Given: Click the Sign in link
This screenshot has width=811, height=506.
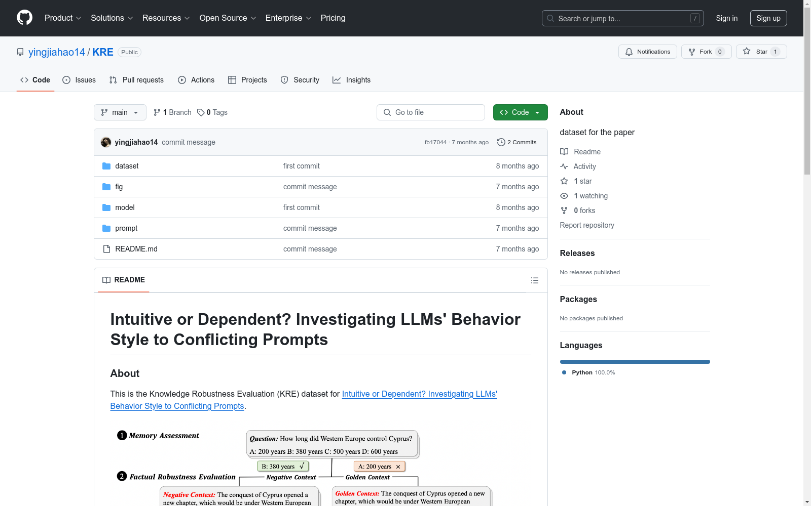Looking at the screenshot, I should (x=727, y=18).
